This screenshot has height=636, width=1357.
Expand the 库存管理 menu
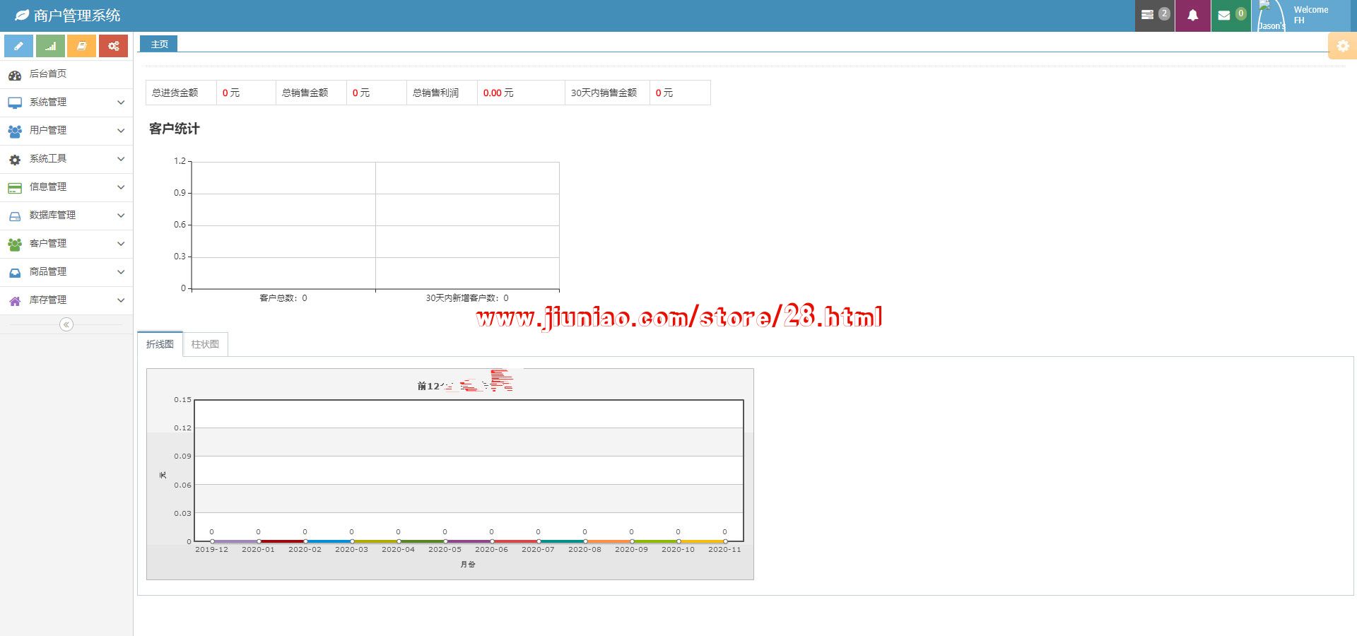66,300
